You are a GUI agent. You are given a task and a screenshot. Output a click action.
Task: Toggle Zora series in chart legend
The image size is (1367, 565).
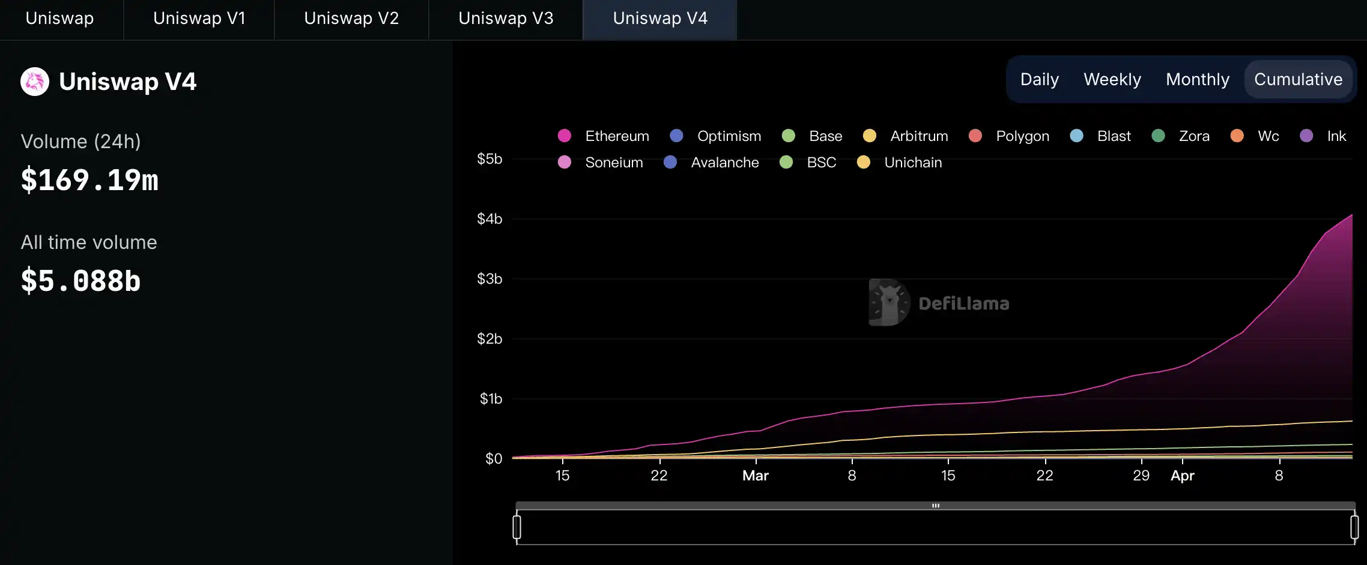(x=1159, y=136)
